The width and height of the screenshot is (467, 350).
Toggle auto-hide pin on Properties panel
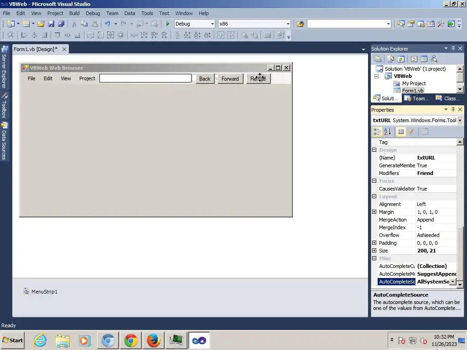[x=453, y=109]
